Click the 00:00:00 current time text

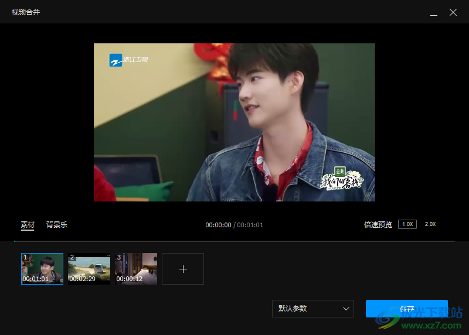pyautogui.click(x=218, y=225)
